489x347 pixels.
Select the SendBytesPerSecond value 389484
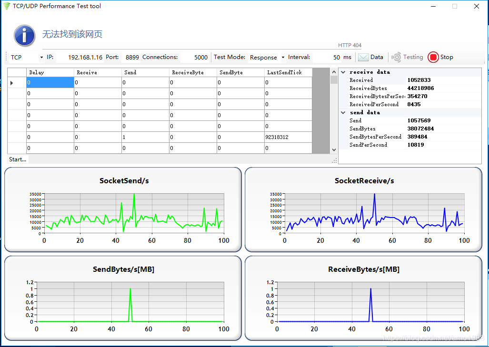tap(417, 137)
